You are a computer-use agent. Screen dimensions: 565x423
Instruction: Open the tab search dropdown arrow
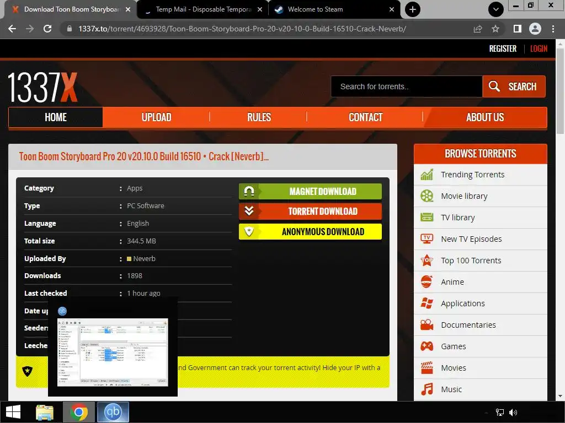click(x=496, y=9)
